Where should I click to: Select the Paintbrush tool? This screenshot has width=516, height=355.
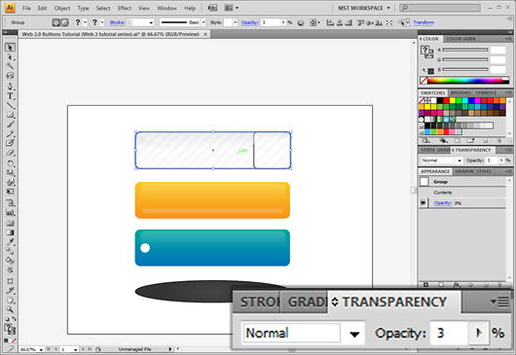point(10,124)
